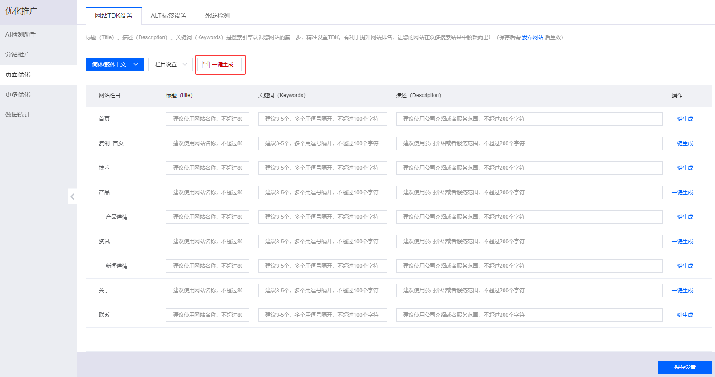Focus title field for 复制_首页 row
Image resolution: width=715 pixels, height=377 pixels.
207,143
